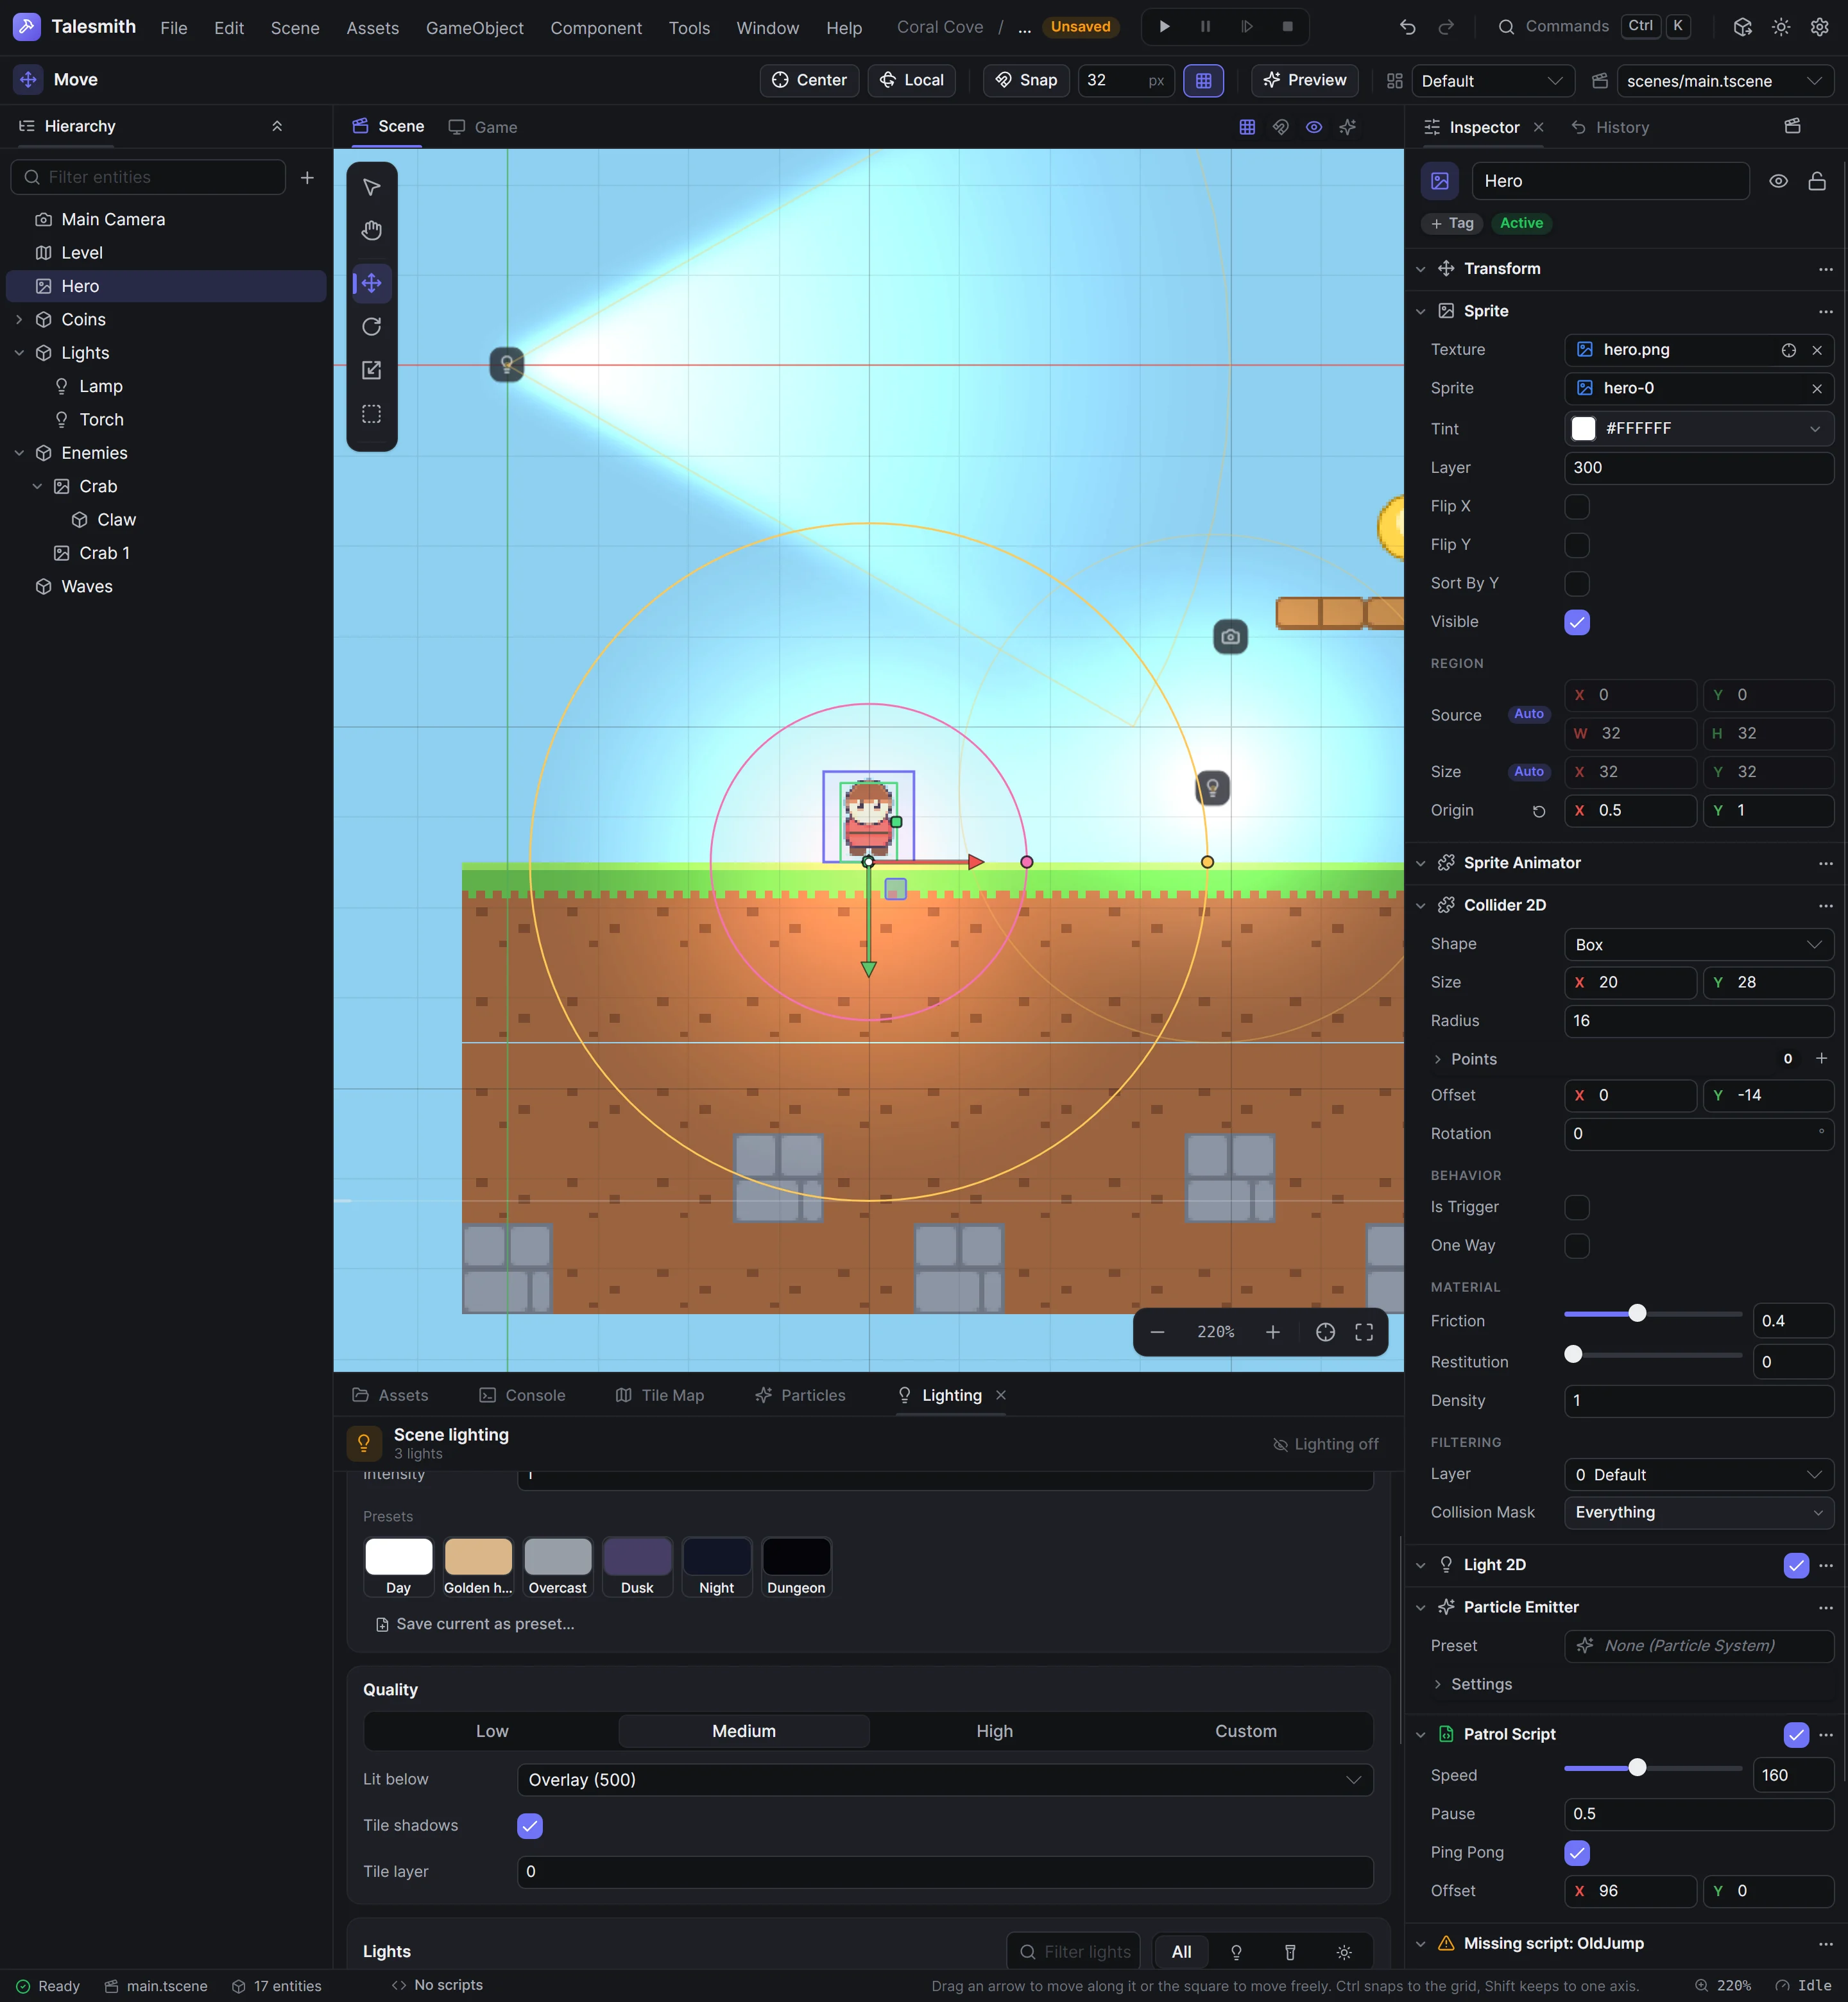Click the fullscreen viewport icon
Image resolution: width=1848 pixels, height=2002 pixels.
pyautogui.click(x=1363, y=1332)
